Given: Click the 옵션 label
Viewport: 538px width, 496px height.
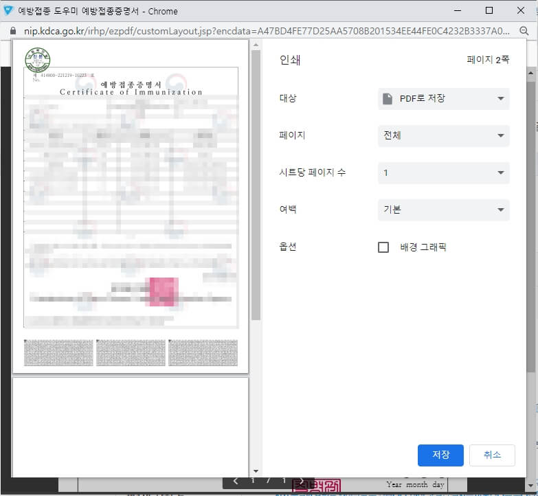Looking at the screenshot, I should pos(288,247).
